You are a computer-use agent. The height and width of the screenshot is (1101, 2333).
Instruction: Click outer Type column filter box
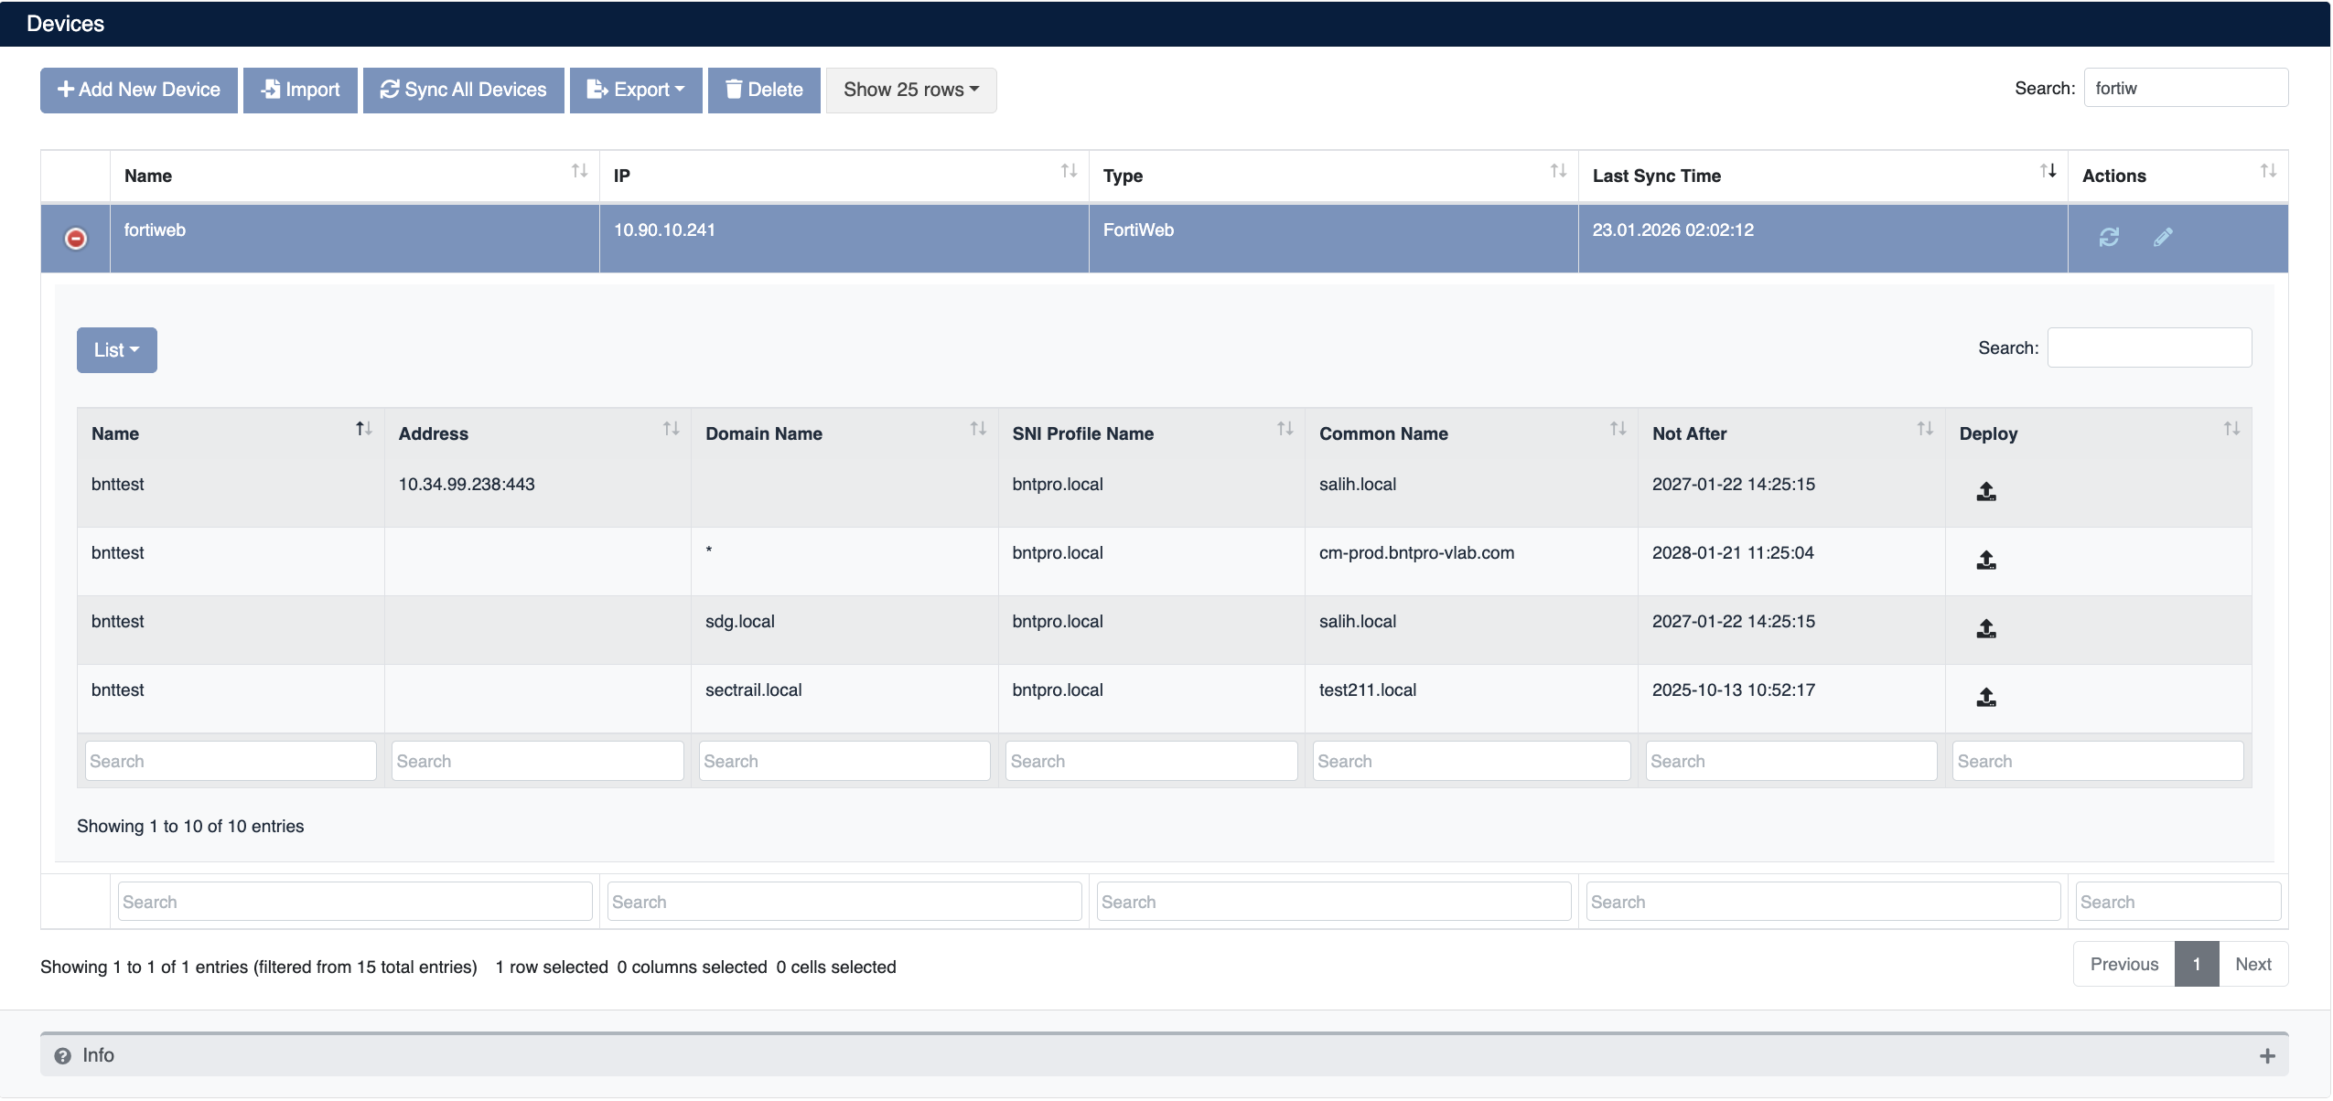click(1334, 902)
